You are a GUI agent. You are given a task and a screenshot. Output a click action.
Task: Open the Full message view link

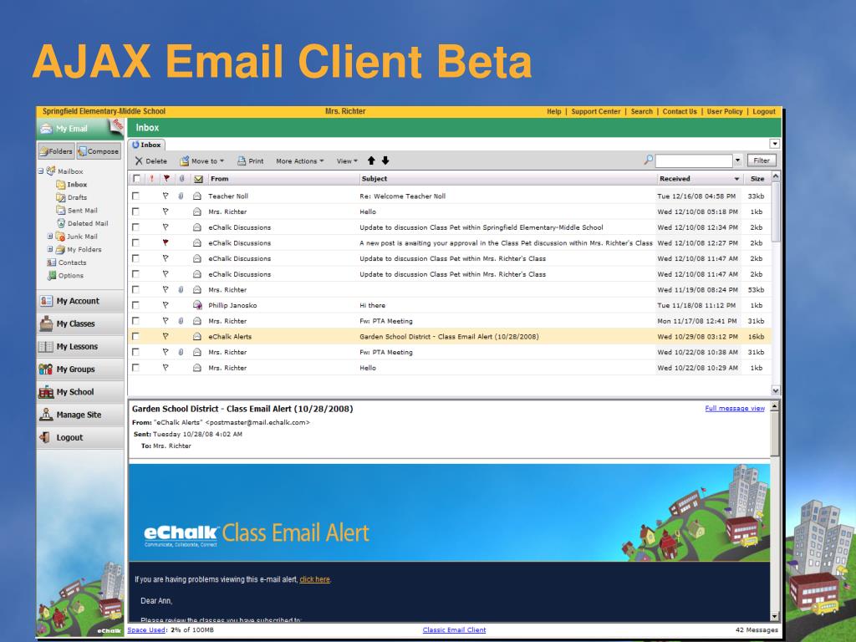coord(735,408)
